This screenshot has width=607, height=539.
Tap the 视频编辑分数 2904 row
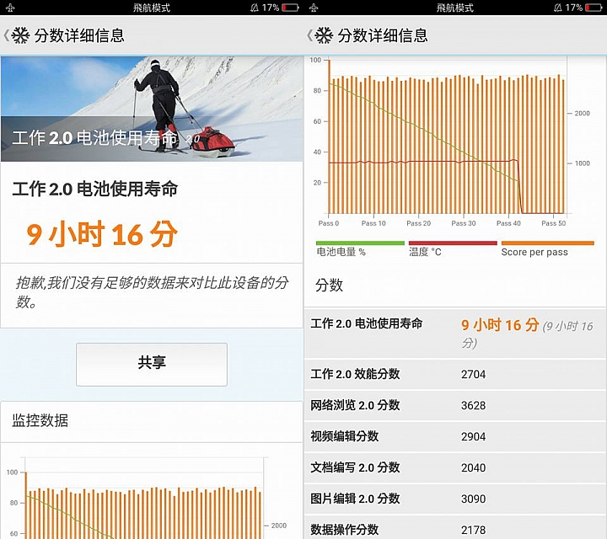[x=455, y=436]
